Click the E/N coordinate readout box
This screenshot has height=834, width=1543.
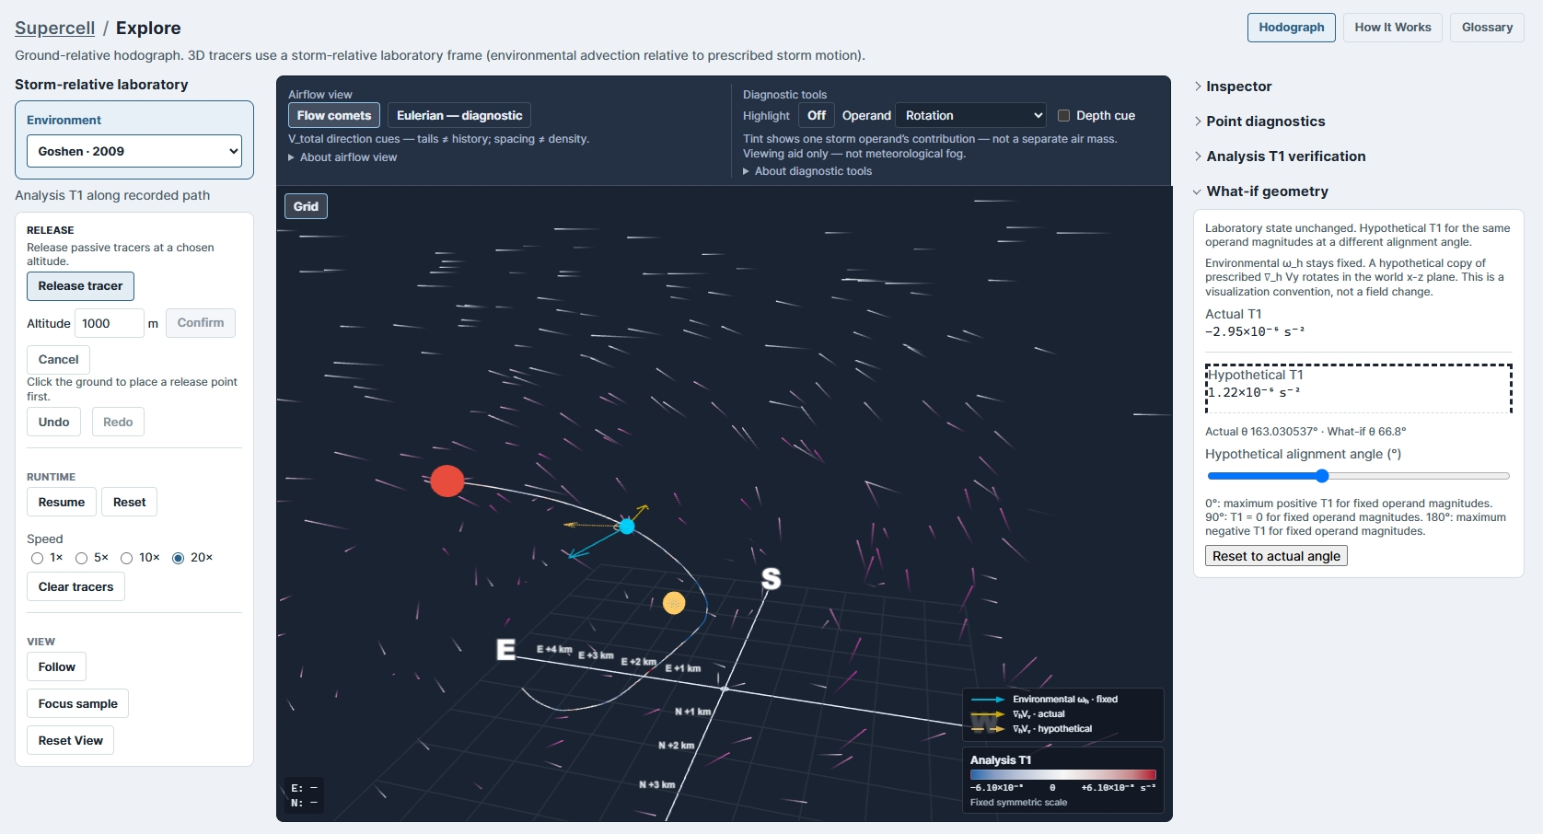(304, 795)
